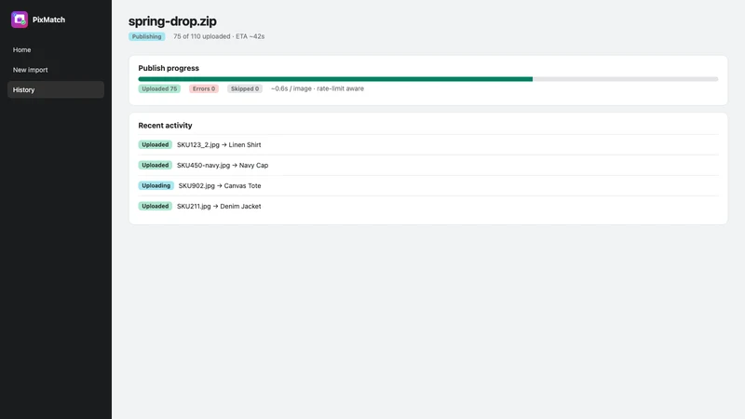This screenshot has height=419, width=745.
Task: Select the SKU211.jpg → Denim Jacket row
Action: (428, 206)
